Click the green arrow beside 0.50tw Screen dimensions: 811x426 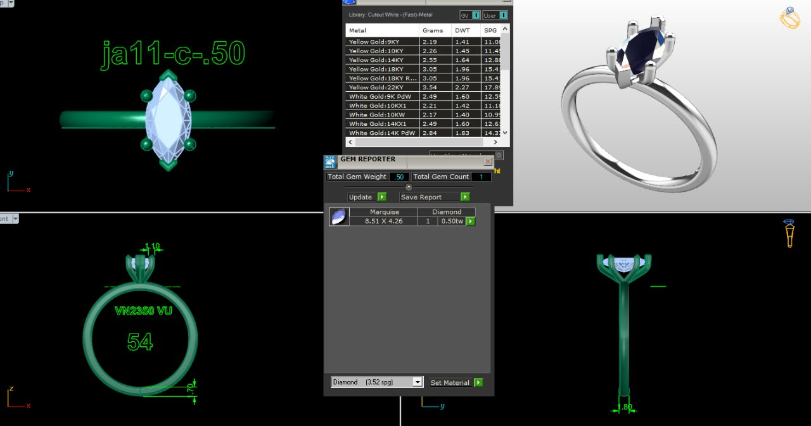(471, 221)
